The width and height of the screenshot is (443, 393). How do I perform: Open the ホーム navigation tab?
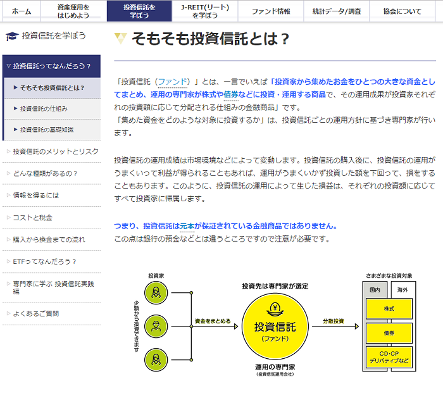22,11
